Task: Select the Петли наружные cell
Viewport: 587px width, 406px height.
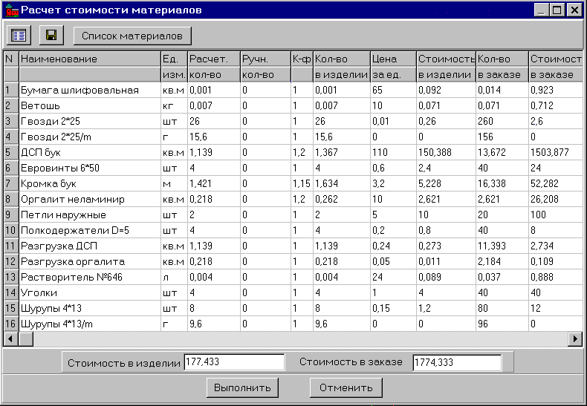Action: tap(90, 215)
